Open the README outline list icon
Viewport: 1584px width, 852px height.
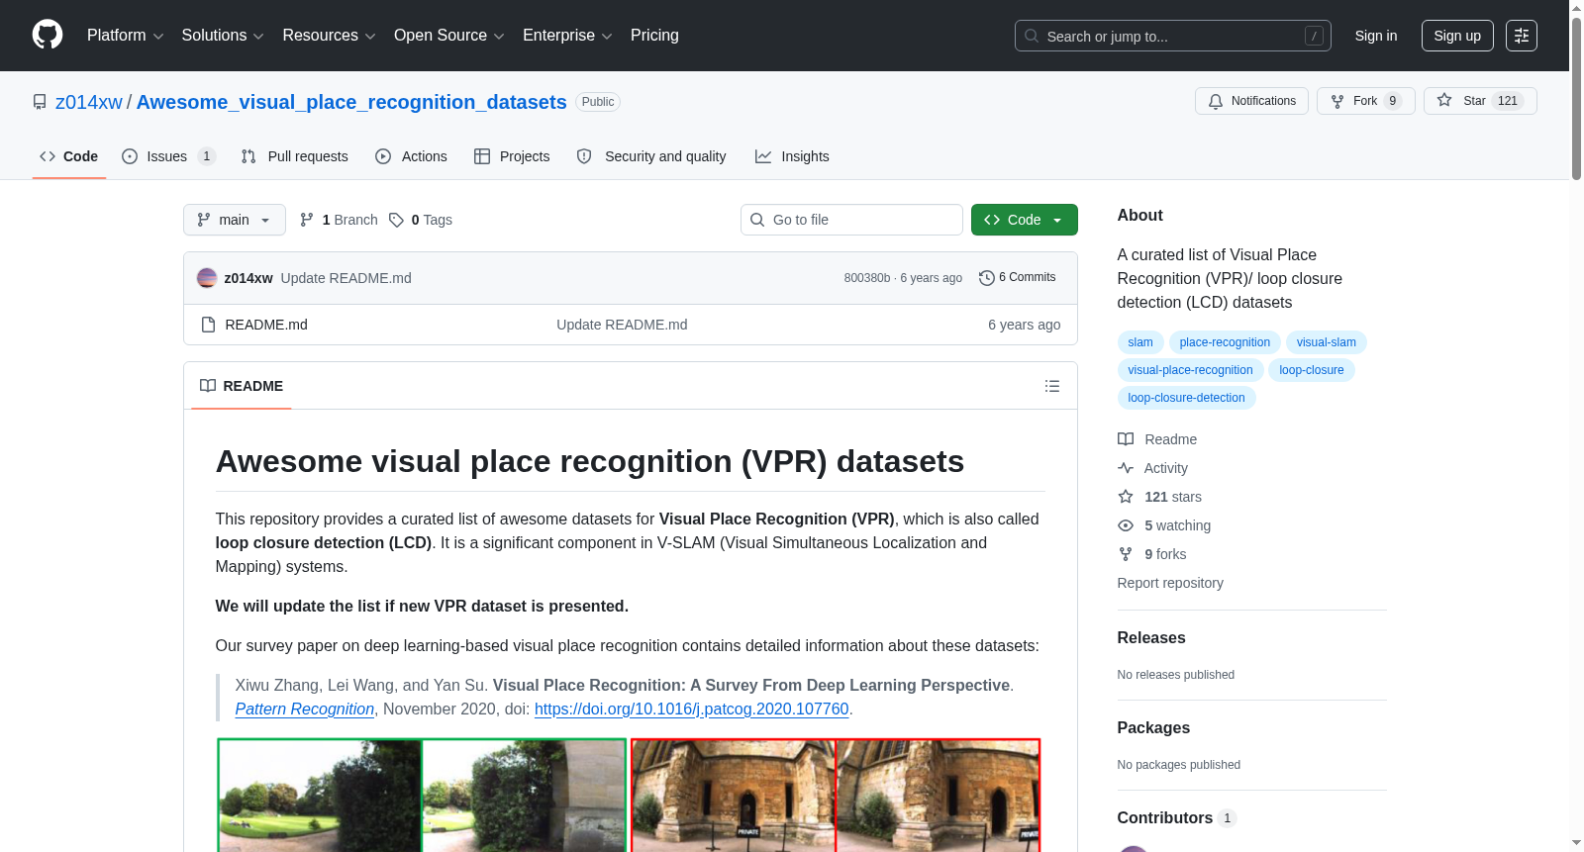point(1052,386)
